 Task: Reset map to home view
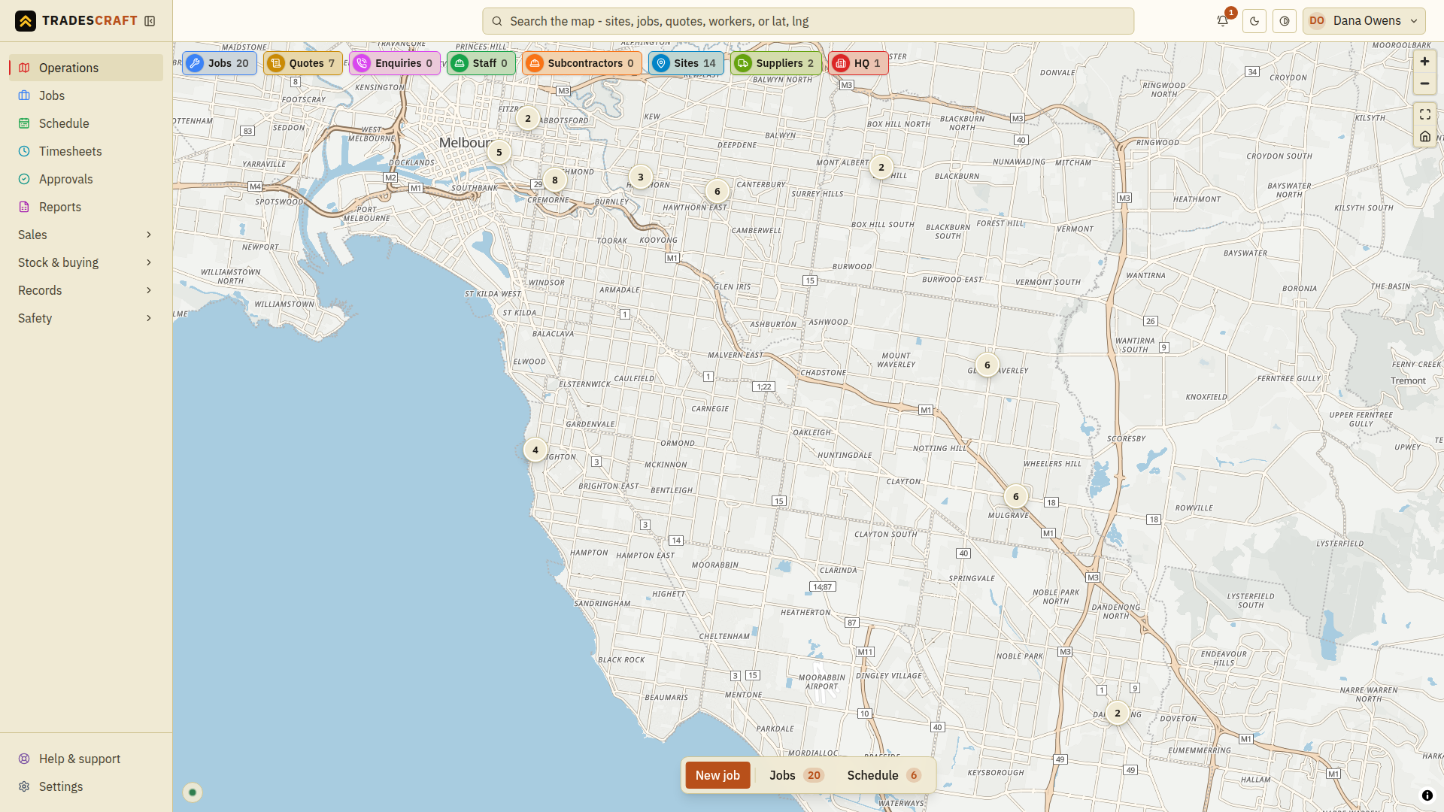[1424, 136]
